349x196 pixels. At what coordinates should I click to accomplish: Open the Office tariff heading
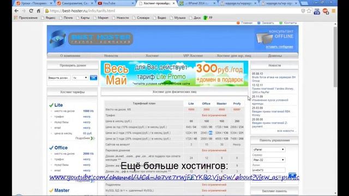coord(61,148)
